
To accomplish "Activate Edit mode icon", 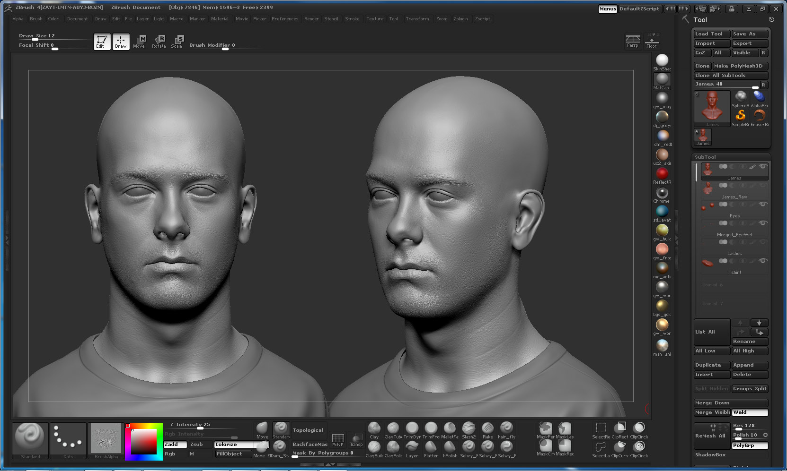I will (x=102, y=42).
